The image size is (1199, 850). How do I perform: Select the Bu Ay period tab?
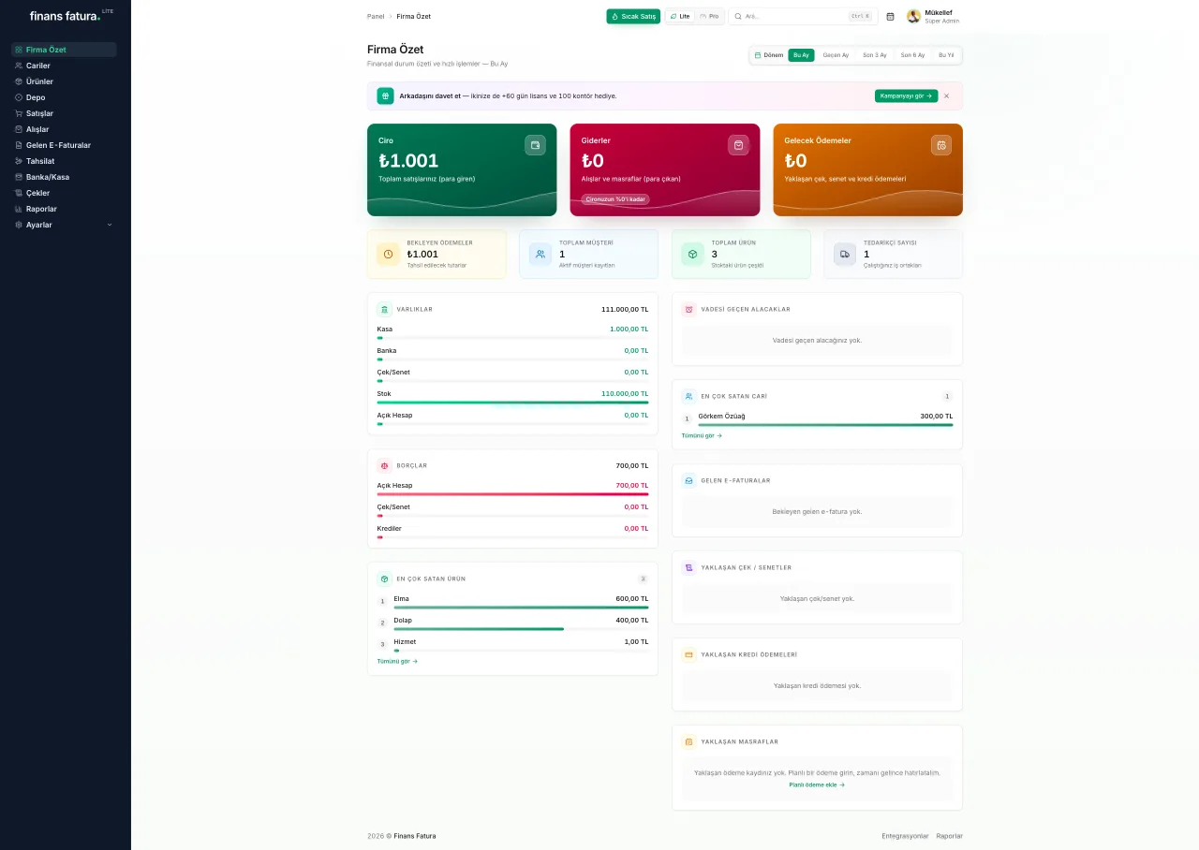point(801,55)
